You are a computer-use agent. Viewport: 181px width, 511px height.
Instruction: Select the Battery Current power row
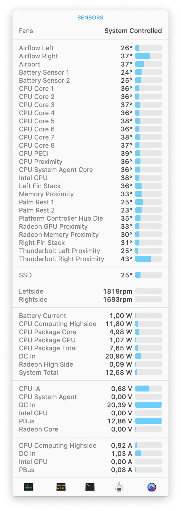42,316
